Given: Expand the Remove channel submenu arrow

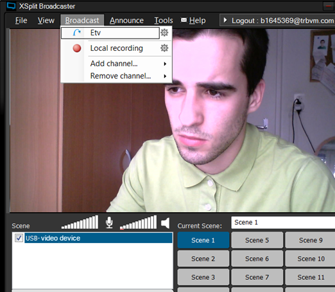Looking at the screenshot, I should pyautogui.click(x=165, y=76).
